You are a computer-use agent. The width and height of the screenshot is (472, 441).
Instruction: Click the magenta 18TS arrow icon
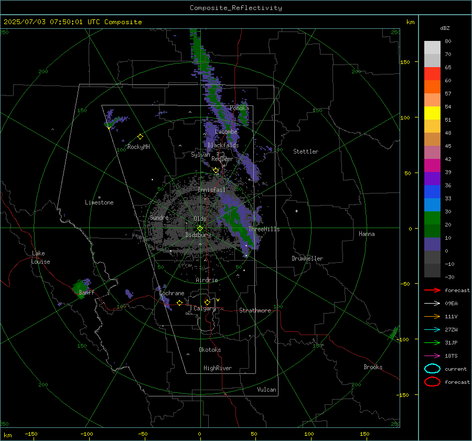coord(432,356)
